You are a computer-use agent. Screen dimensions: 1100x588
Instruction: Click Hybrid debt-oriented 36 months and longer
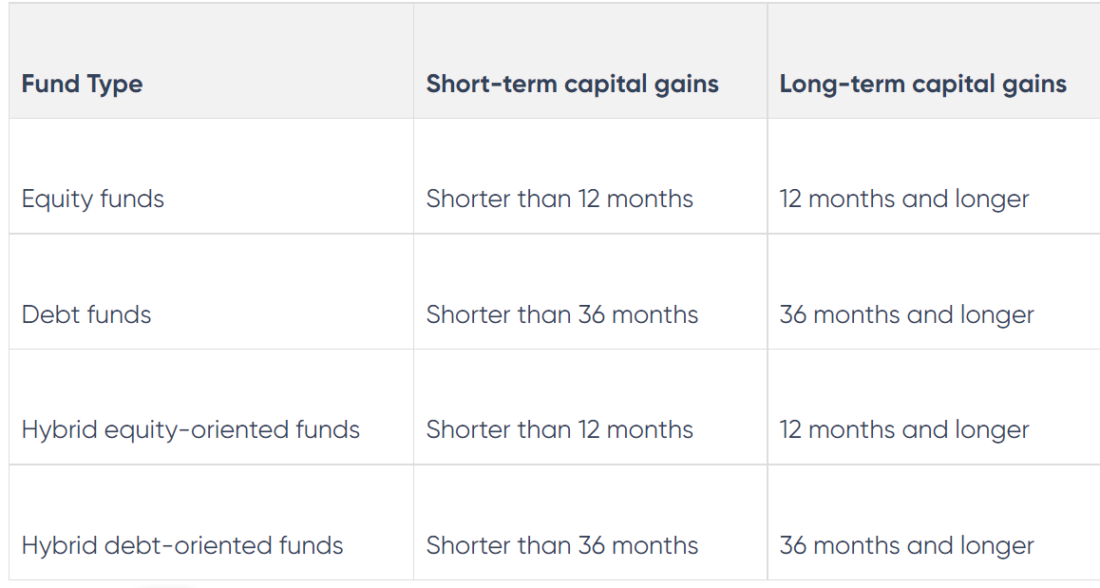tap(907, 545)
